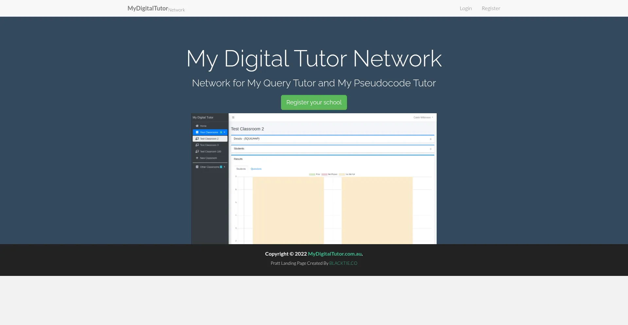The image size is (628, 325).
Task: Visit the MyDigitalTutor.com.au footer link
Action: click(x=335, y=254)
